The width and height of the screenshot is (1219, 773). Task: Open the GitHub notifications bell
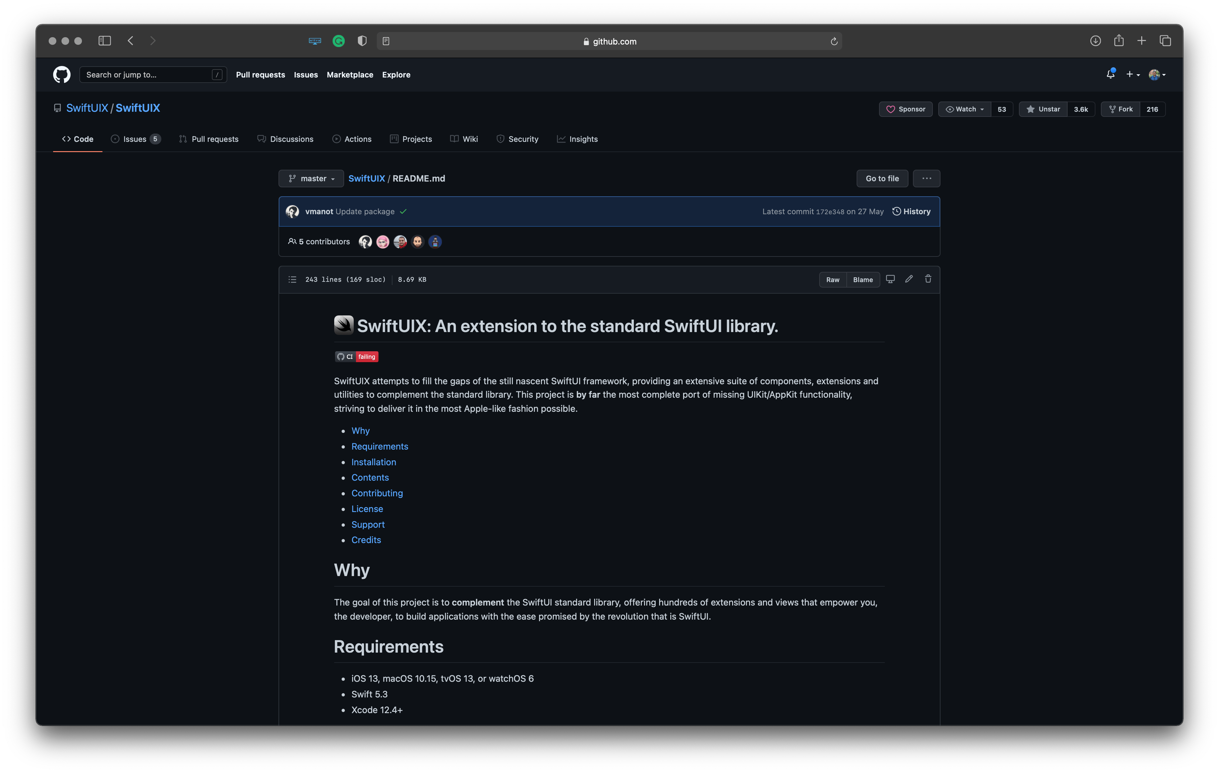pos(1110,75)
